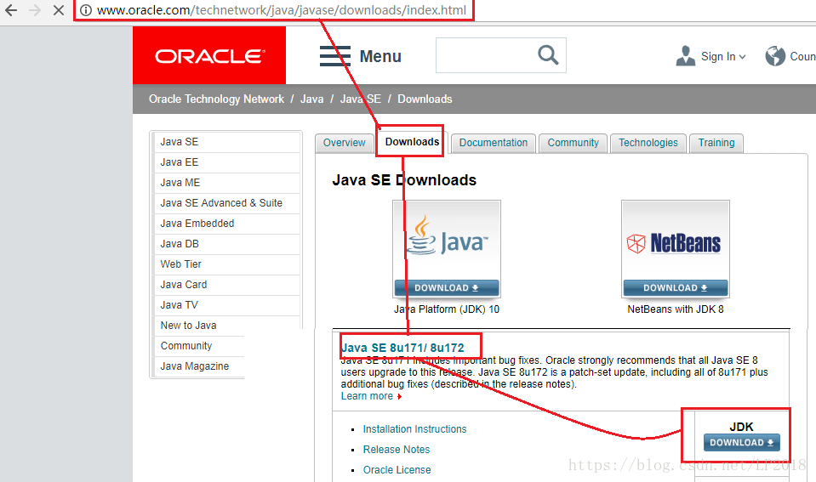
Task: Open Java EE in the sidebar
Action: (x=226, y=162)
